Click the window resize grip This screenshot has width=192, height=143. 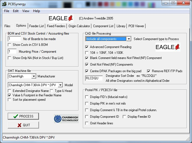(x=188, y=139)
